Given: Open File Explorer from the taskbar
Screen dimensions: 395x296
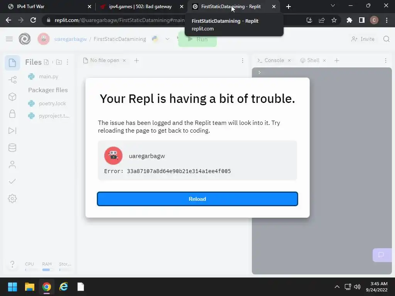Looking at the screenshot, I should point(29,287).
